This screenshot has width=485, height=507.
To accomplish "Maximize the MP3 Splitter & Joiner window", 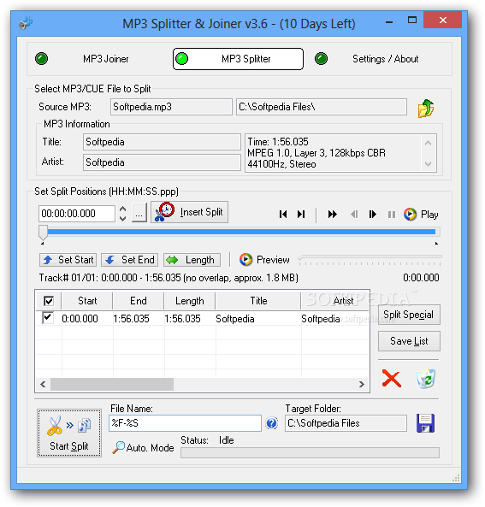I will [412, 21].
